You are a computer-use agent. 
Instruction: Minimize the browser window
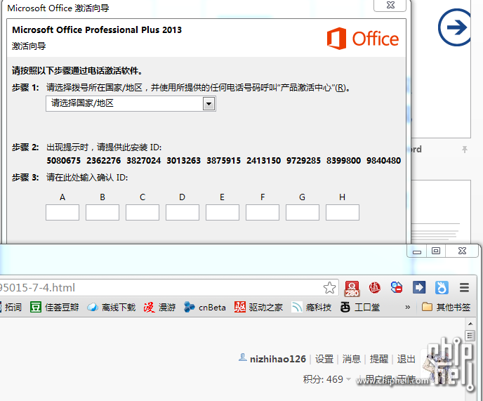(417, 251)
